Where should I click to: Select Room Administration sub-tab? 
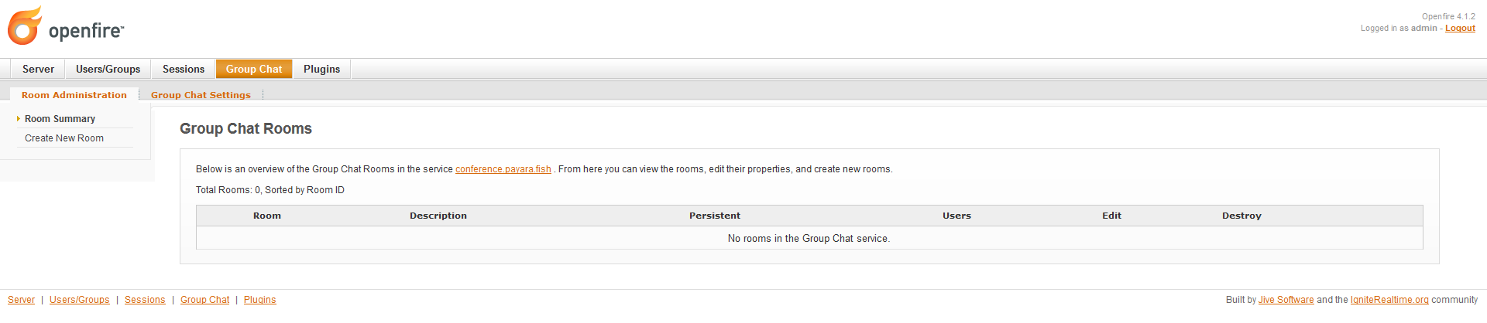pos(74,95)
